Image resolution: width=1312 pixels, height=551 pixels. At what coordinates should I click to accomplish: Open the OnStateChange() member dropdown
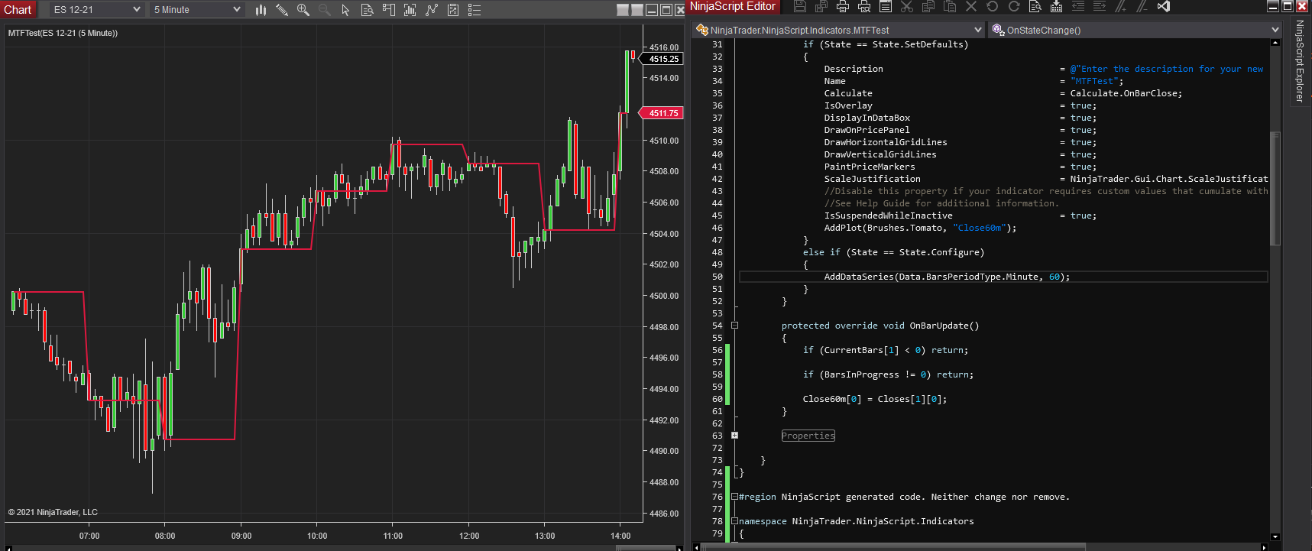[x=1135, y=30]
